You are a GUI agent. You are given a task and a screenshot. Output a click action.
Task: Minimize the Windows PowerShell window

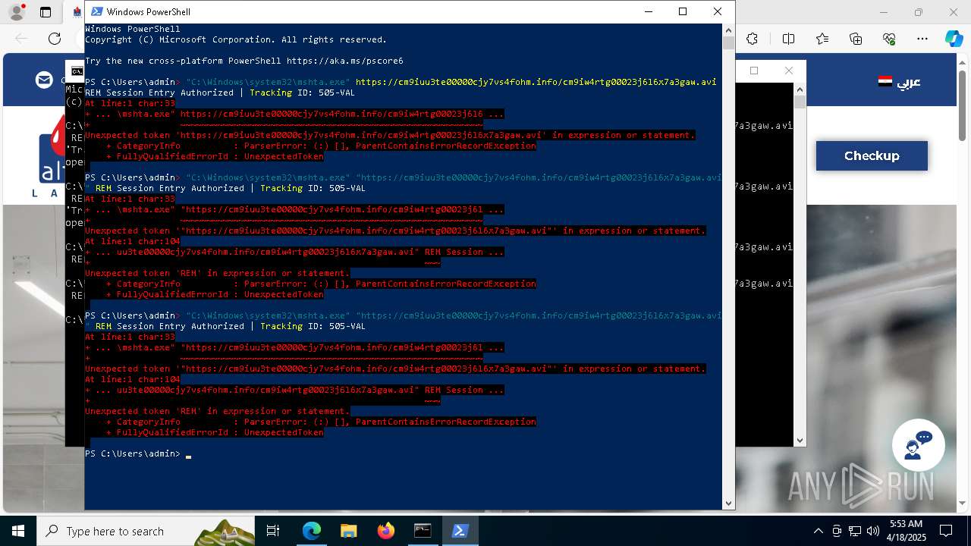[648, 11]
